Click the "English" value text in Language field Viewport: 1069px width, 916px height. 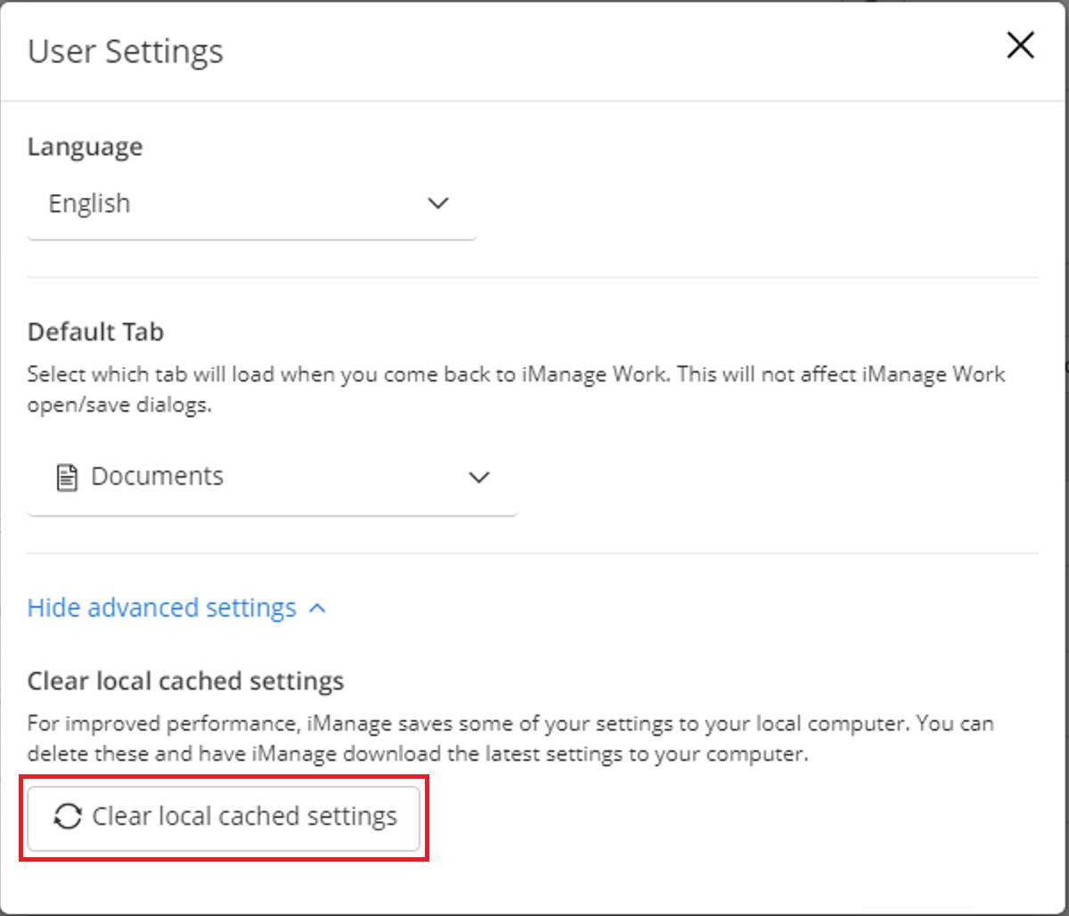pos(89,204)
